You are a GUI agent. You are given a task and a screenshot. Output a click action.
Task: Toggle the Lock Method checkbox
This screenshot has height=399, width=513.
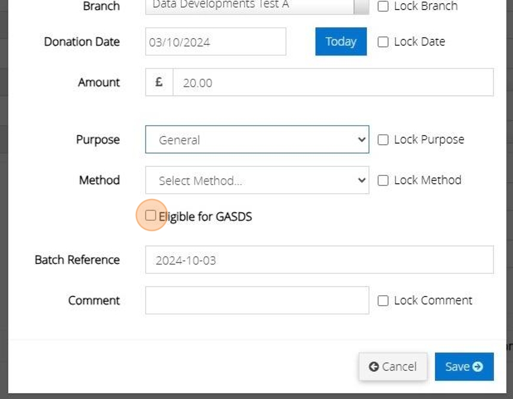[383, 180]
